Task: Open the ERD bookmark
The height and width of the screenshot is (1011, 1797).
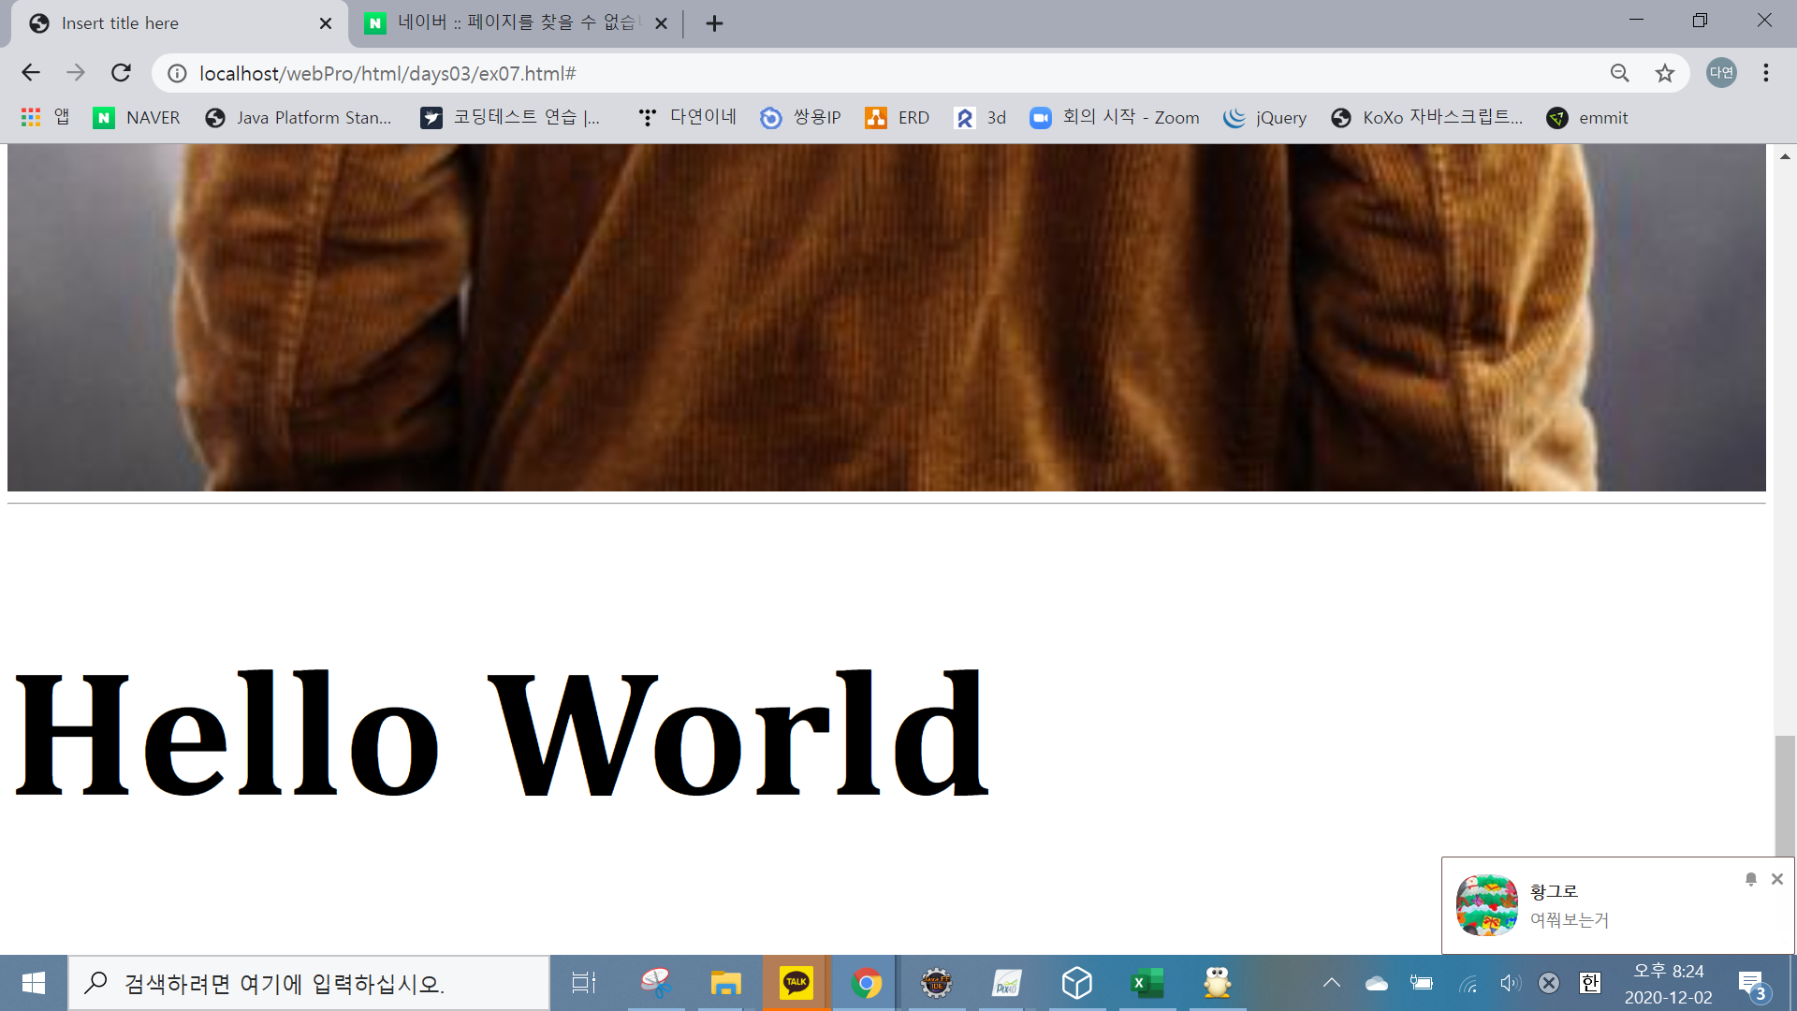Action: (x=897, y=117)
